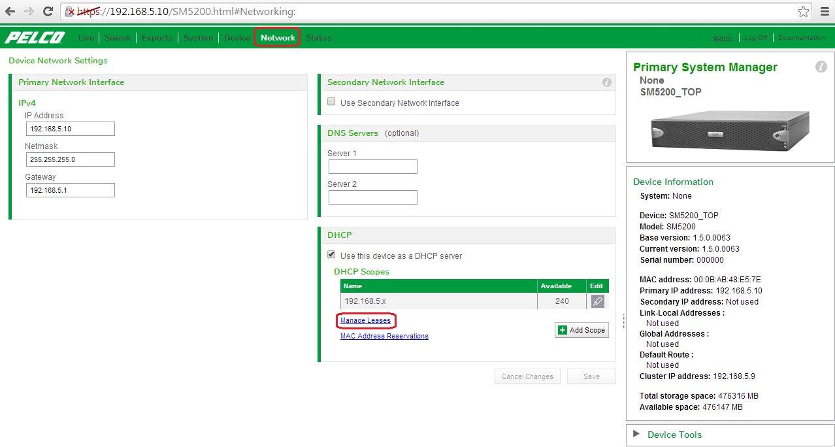Switch to the Status tab
The width and height of the screenshot is (835, 447).
pos(318,38)
